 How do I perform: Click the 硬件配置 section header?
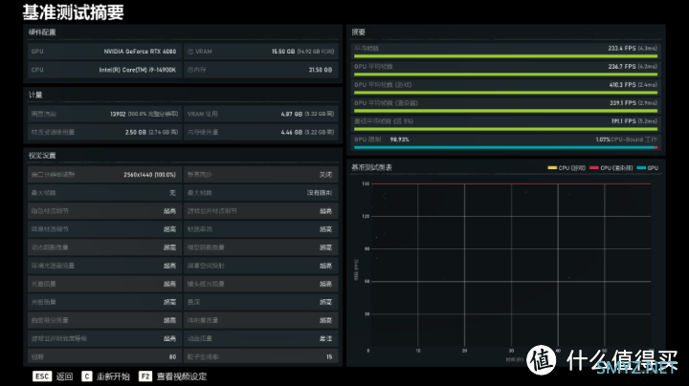pos(42,32)
